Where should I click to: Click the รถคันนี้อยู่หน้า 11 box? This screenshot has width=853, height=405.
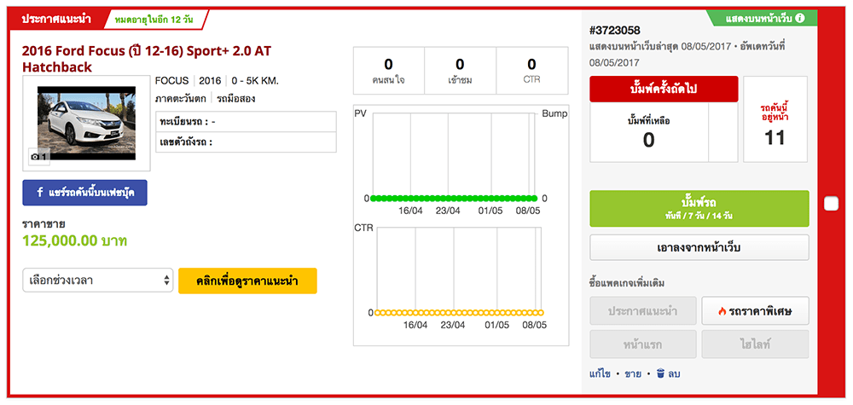point(775,119)
